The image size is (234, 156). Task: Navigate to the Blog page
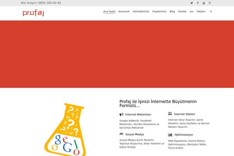point(172,11)
